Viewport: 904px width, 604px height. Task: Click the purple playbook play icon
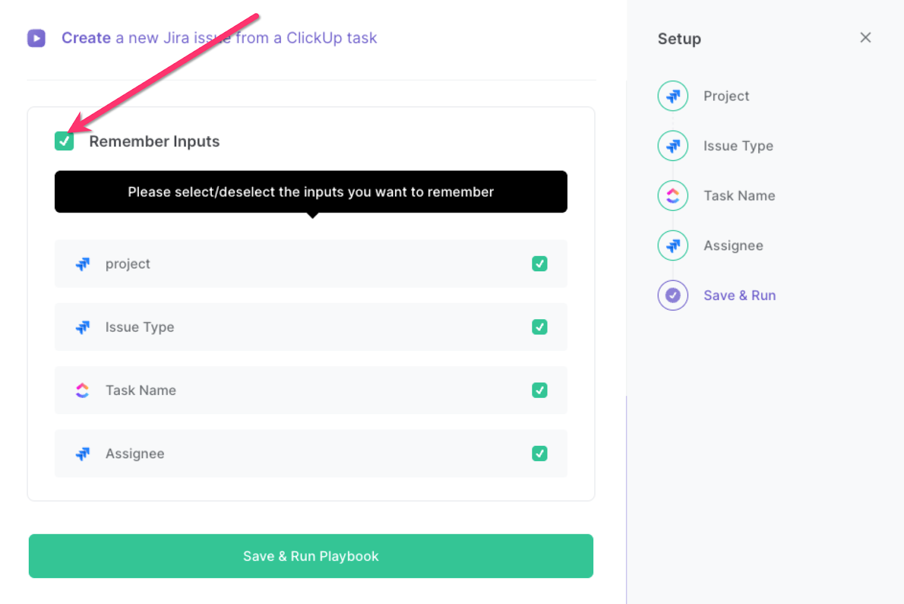(37, 38)
